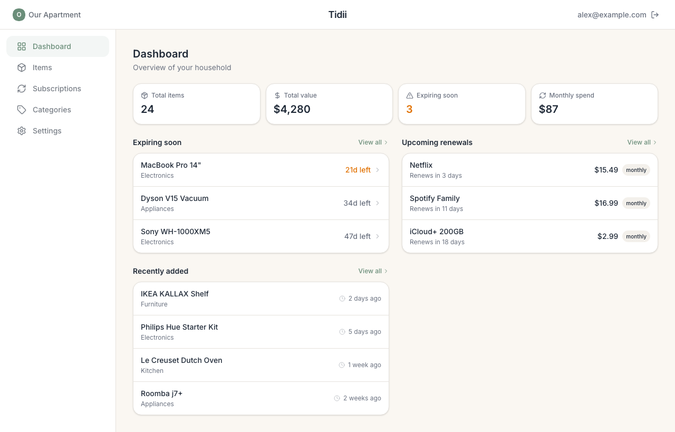Open View all under Upcoming renewals

[x=639, y=142]
